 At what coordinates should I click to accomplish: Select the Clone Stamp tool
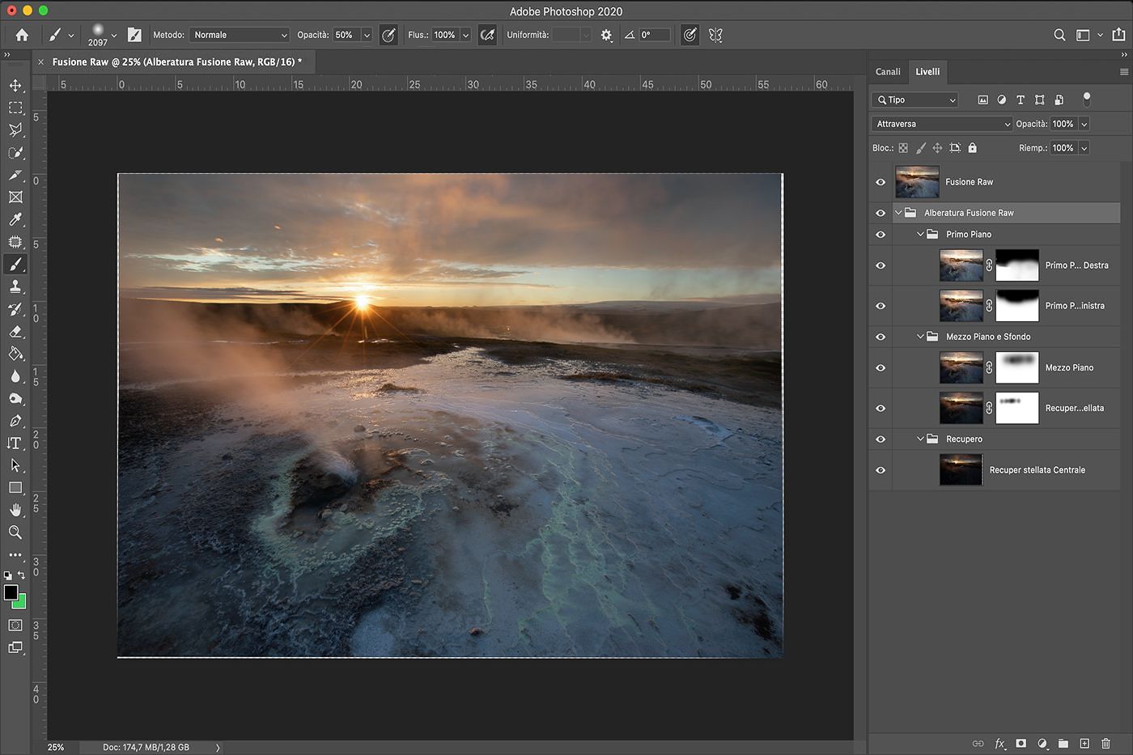[15, 286]
